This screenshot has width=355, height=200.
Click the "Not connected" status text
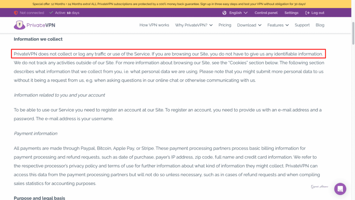click(x=32, y=13)
